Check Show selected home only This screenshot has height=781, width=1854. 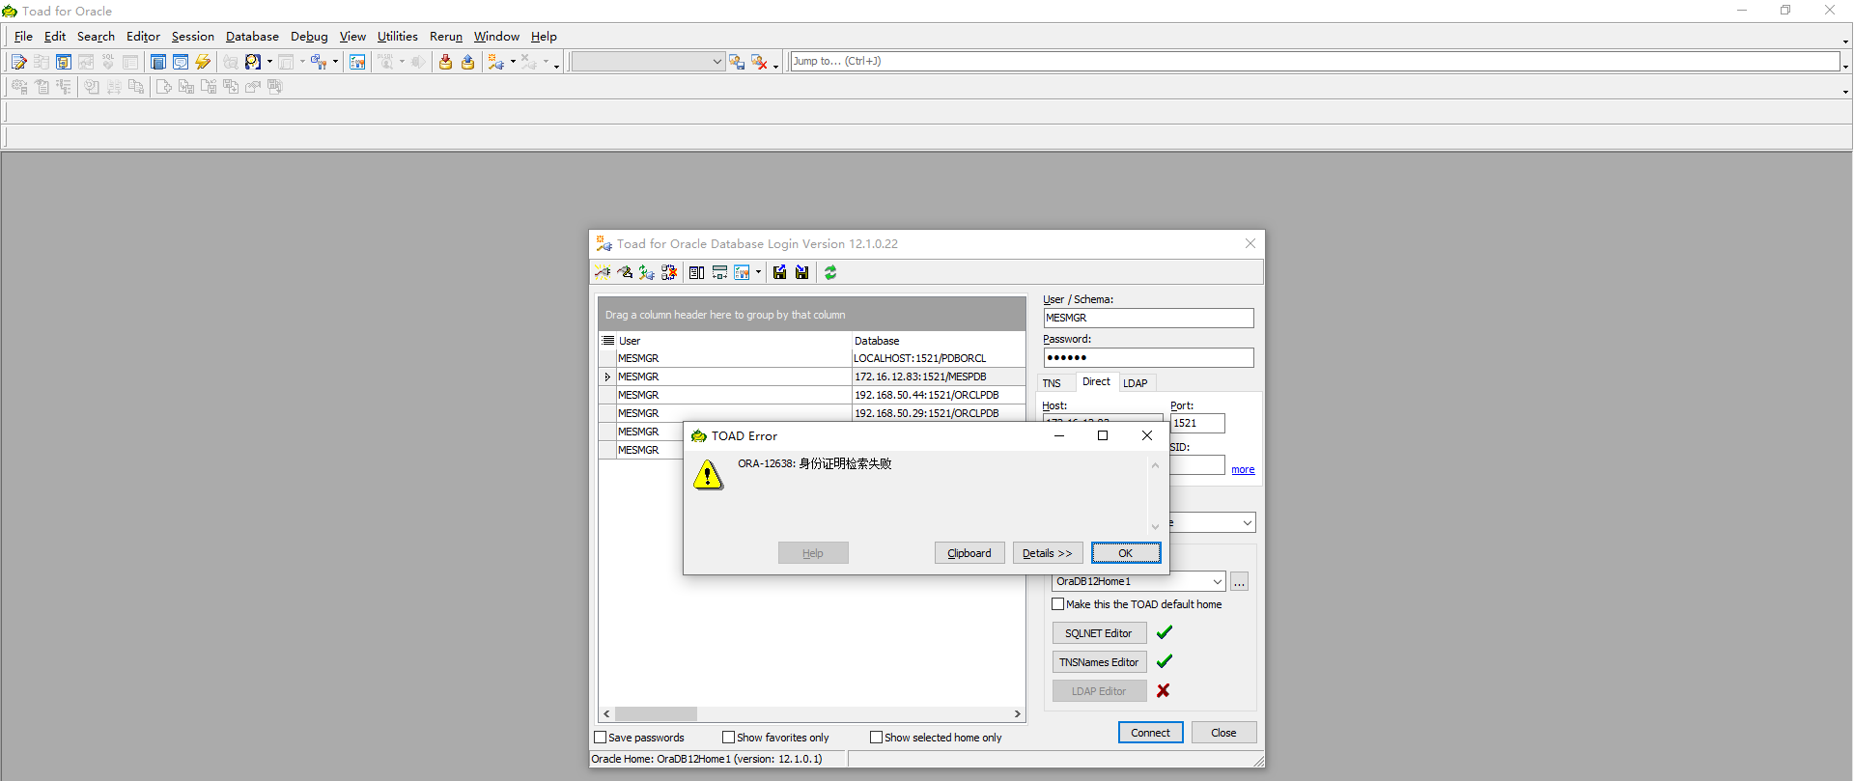[x=877, y=738]
